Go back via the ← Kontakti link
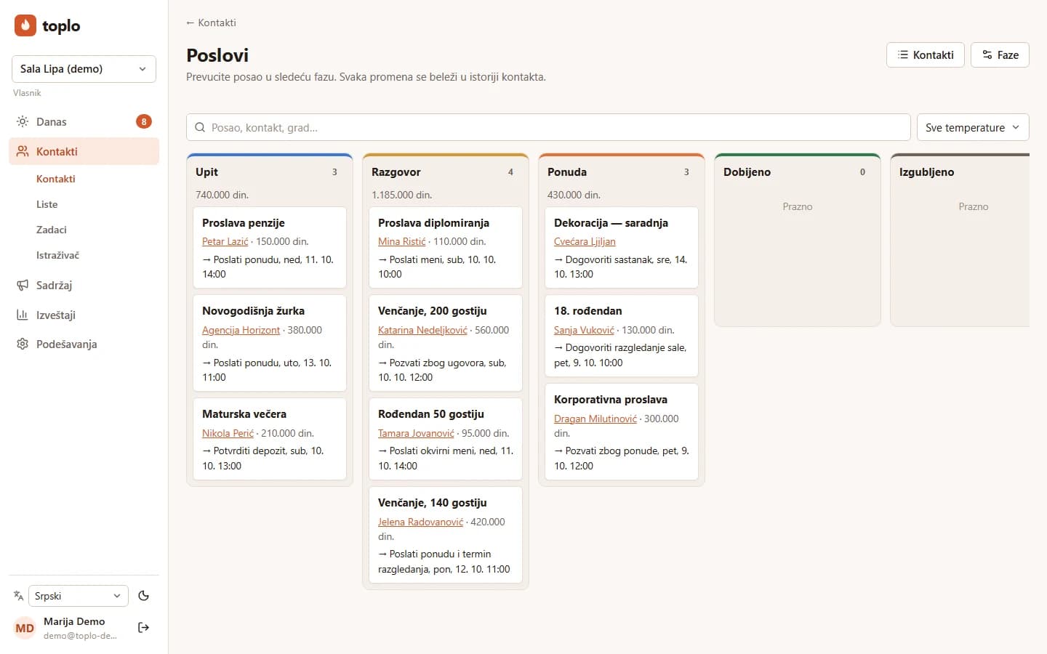This screenshot has width=1047, height=654. (x=211, y=23)
